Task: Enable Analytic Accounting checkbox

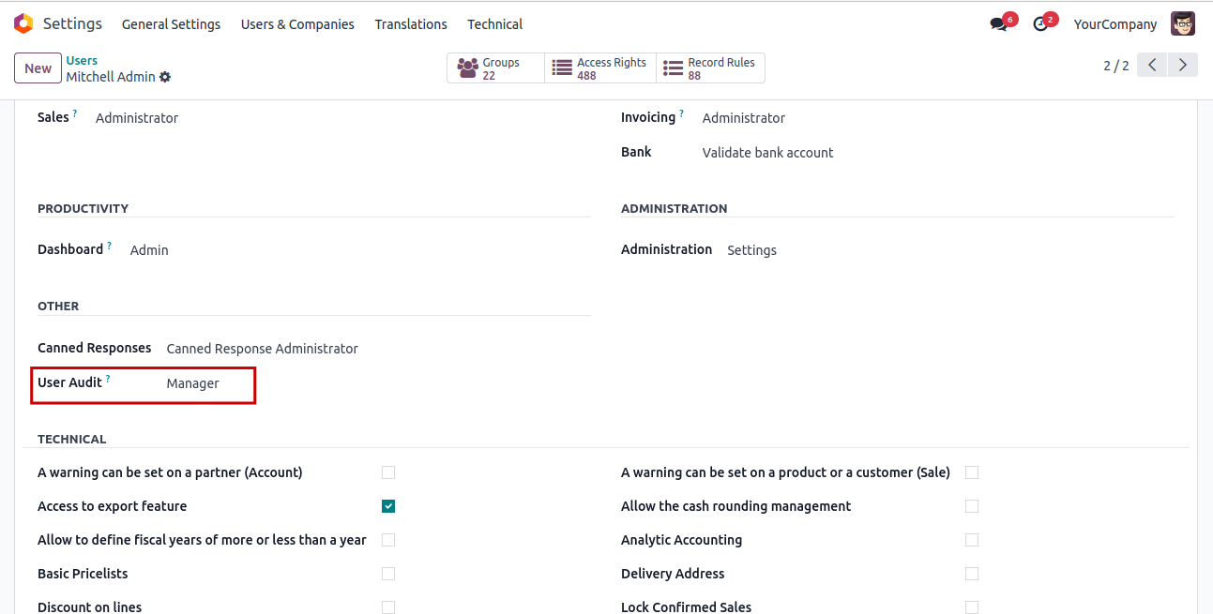Action: (972, 540)
